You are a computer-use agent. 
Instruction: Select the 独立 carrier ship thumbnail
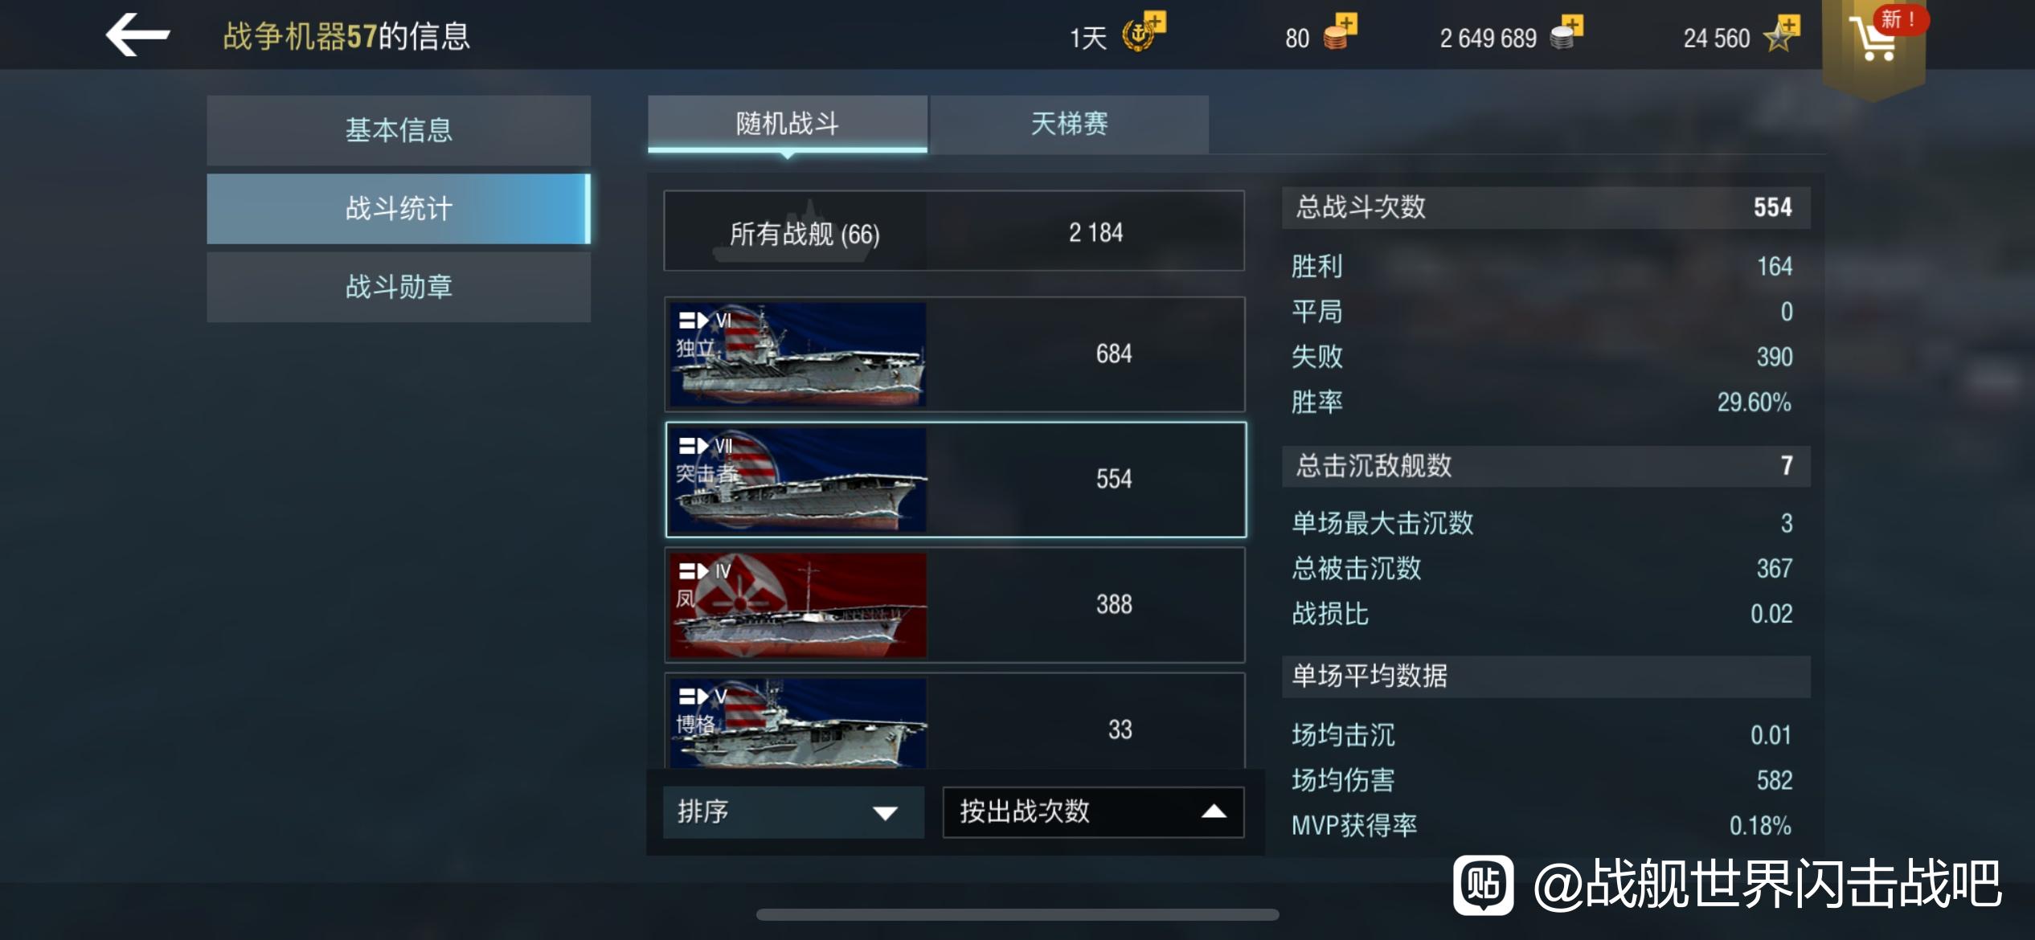[x=799, y=354]
